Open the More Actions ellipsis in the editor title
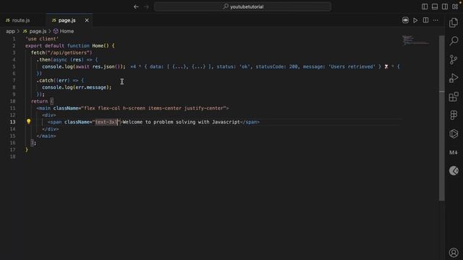 (x=436, y=20)
